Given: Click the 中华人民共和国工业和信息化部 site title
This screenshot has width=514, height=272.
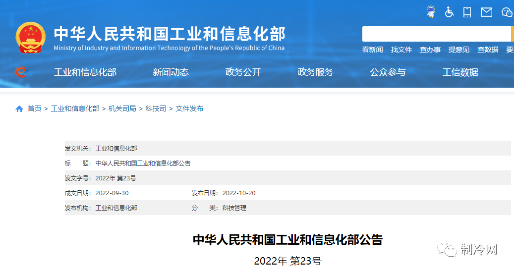Looking at the screenshot, I should pos(170,33).
